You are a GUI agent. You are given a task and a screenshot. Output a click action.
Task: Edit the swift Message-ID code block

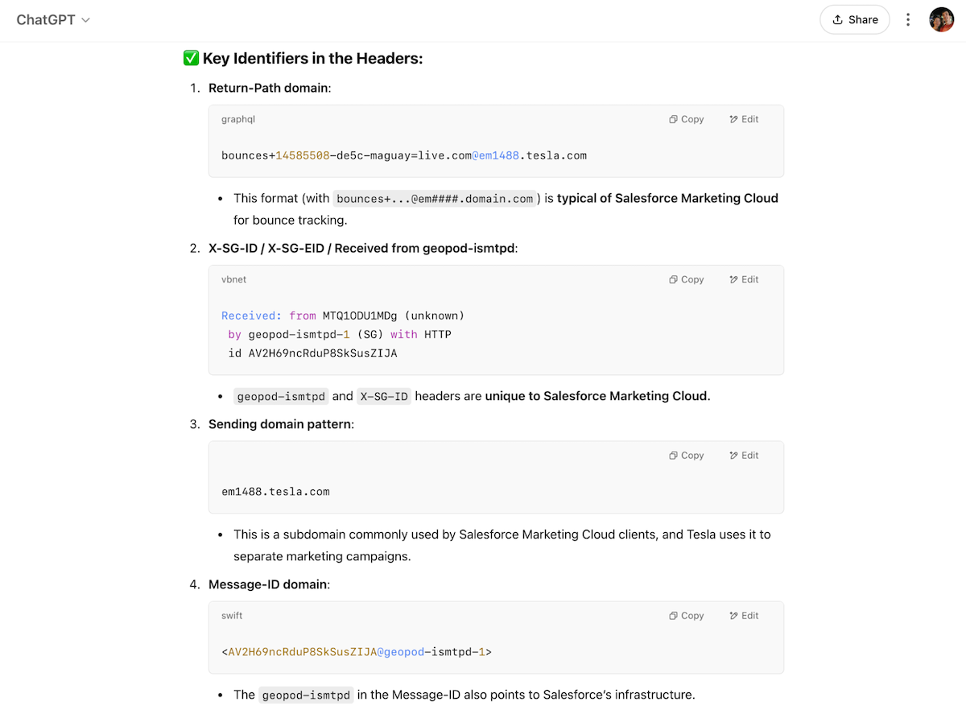744,615
